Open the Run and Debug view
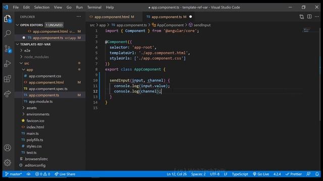 click(8, 64)
